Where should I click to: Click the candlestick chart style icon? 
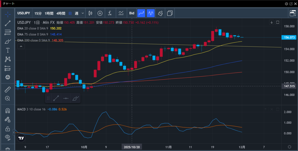click(90, 13)
